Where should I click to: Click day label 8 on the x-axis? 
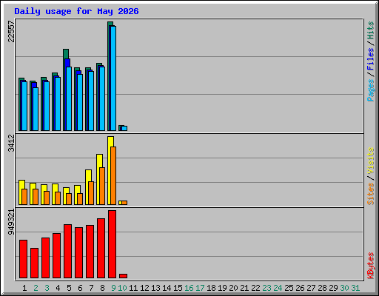point(102,288)
